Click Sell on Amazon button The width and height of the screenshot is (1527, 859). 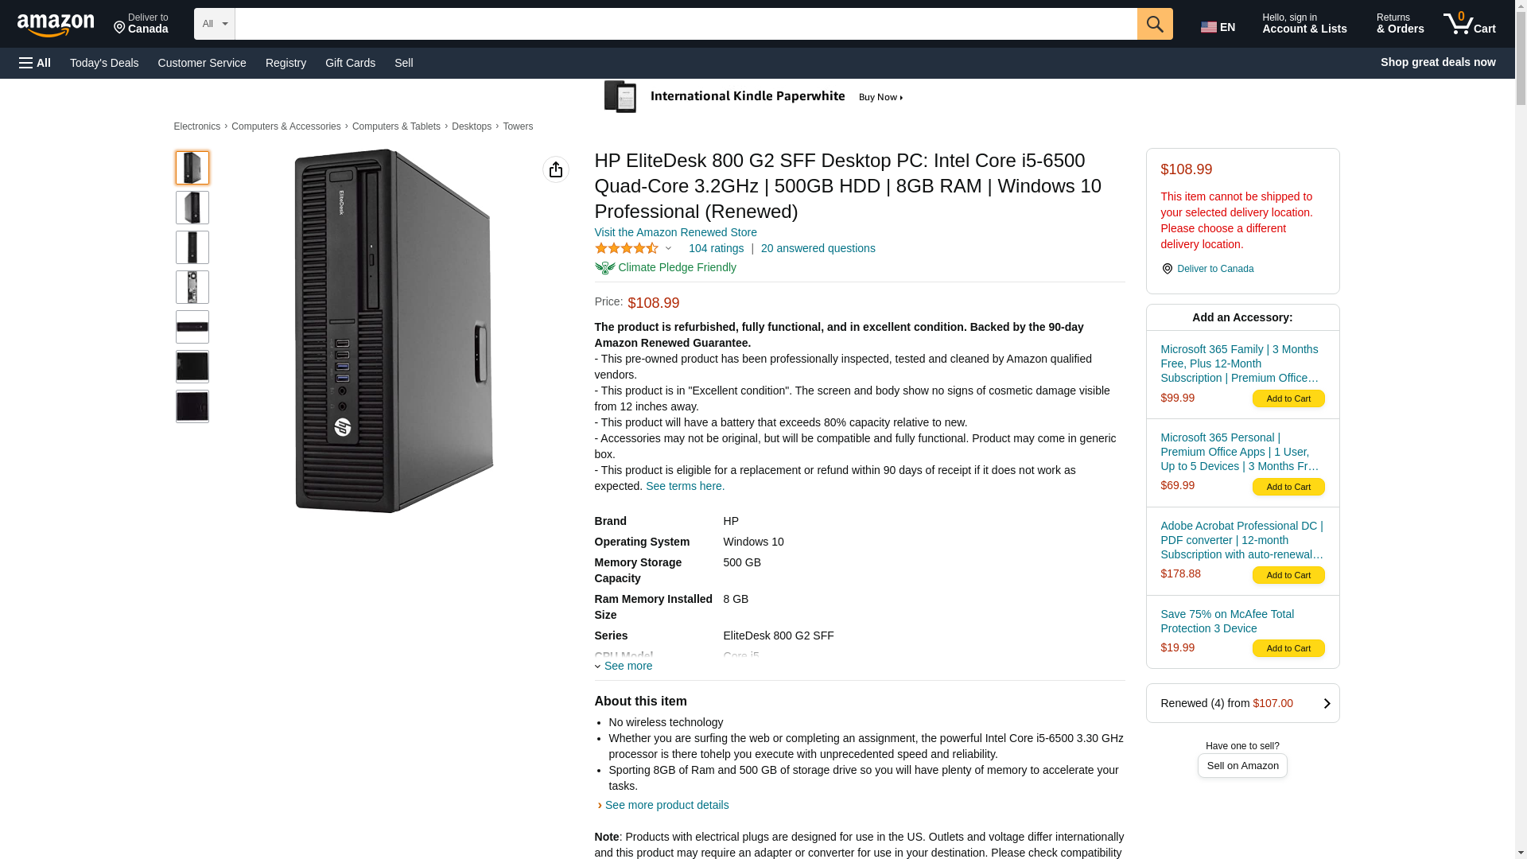(1242, 765)
